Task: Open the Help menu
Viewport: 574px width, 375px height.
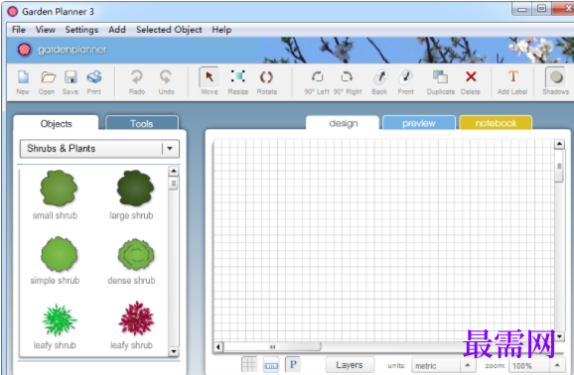Action: click(x=221, y=30)
